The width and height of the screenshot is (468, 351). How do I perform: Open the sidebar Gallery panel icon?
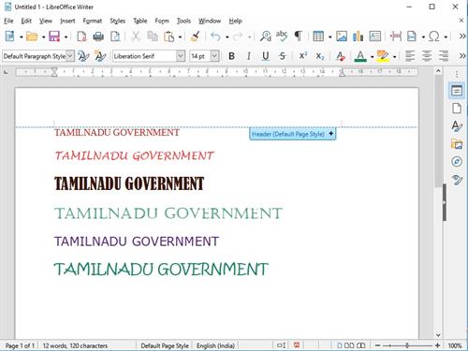coord(457,144)
